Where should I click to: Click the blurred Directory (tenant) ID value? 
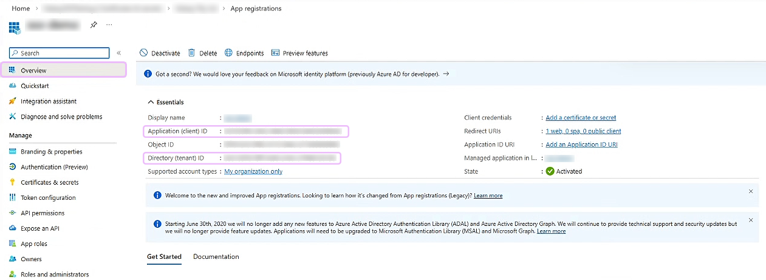(280, 158)
